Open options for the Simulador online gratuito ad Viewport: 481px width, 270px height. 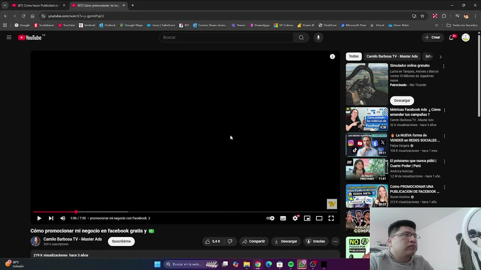pyautogui.click(x=443, y=66)
